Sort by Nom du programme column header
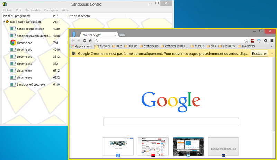277x160 pixels. coord(17,16)
